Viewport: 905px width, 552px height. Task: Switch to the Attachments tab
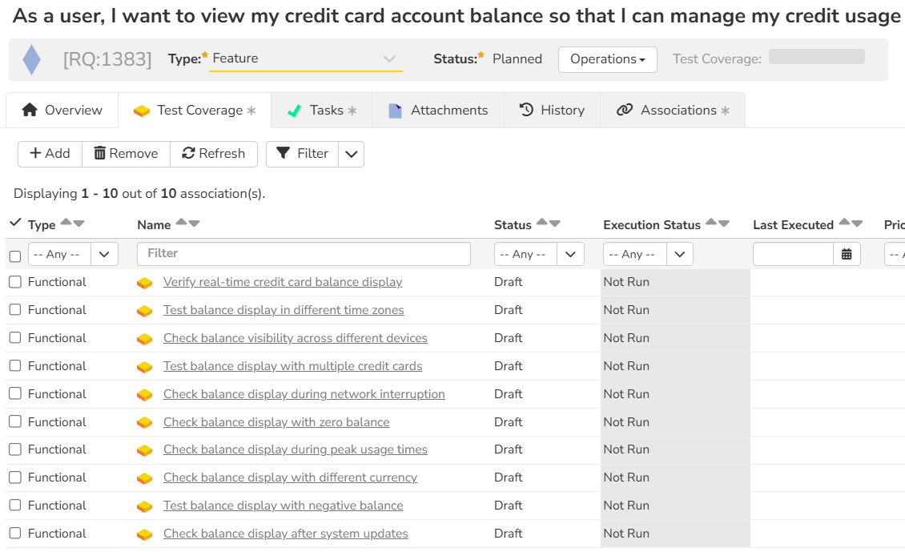click(x=438, y=111)
